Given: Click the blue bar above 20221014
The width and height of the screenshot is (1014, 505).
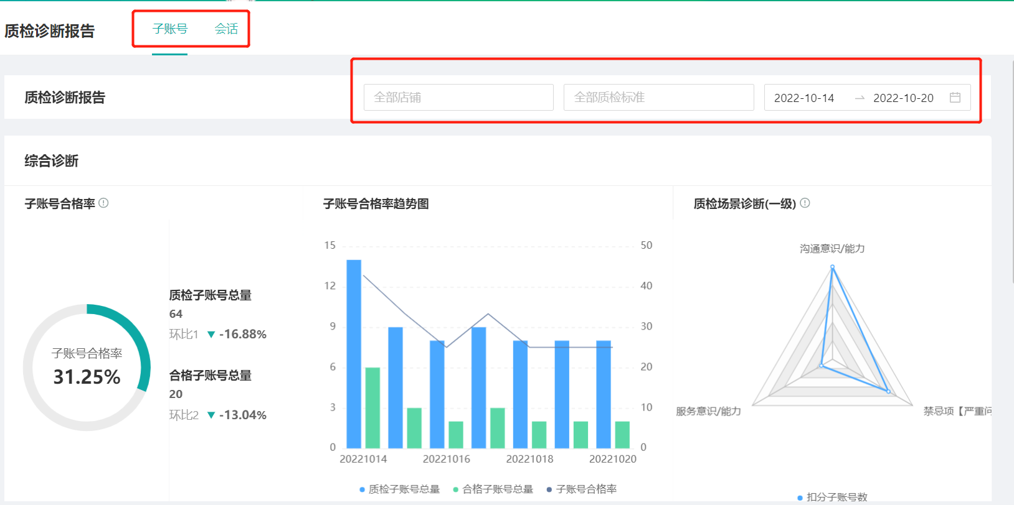Looking at the screenshot, I should coord(354,354).
